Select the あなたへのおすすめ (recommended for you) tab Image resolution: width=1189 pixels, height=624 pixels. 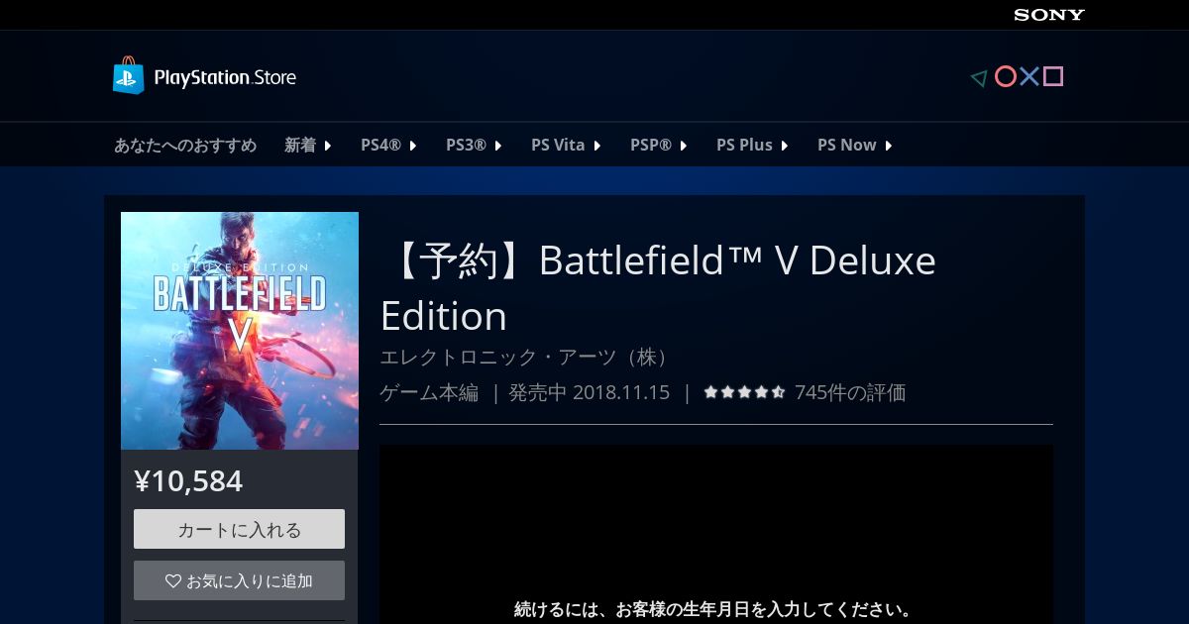tap(185, 146)
